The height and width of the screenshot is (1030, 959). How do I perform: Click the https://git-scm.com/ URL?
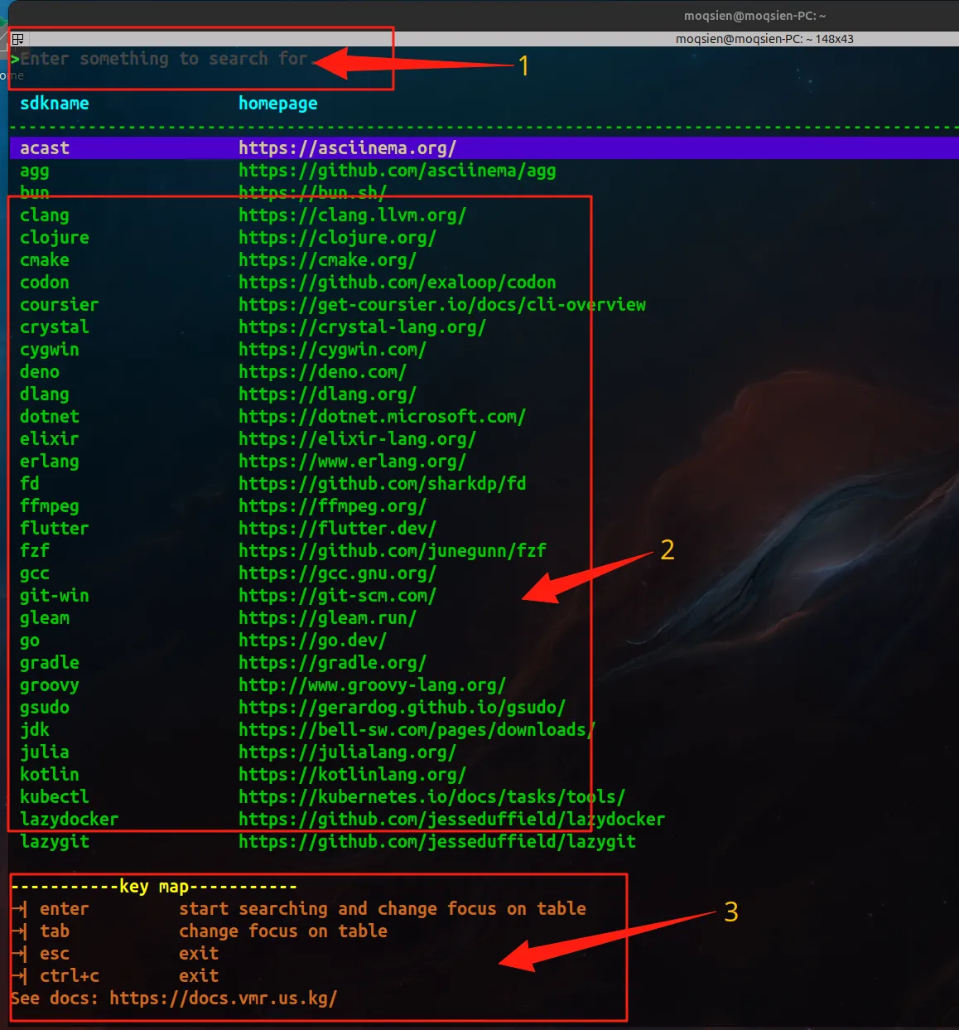click(338, 596)
